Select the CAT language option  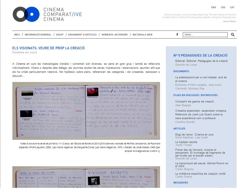[x=232, y=7]
